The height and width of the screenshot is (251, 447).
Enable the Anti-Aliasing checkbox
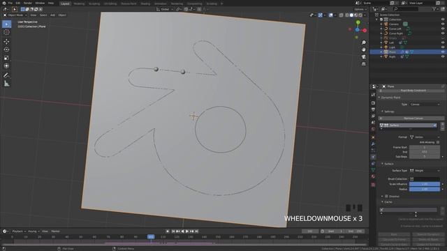[x=438, y=142]
